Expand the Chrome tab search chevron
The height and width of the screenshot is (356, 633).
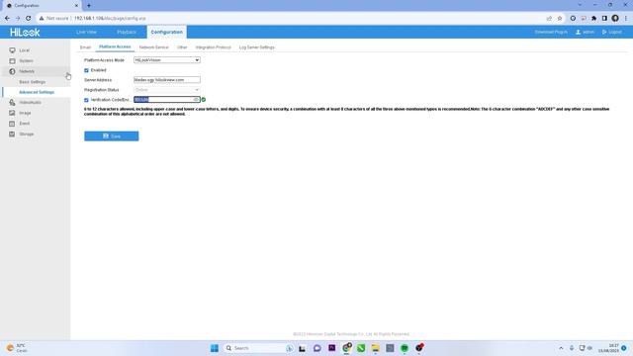pyautogui.click(x=580, y=5)
